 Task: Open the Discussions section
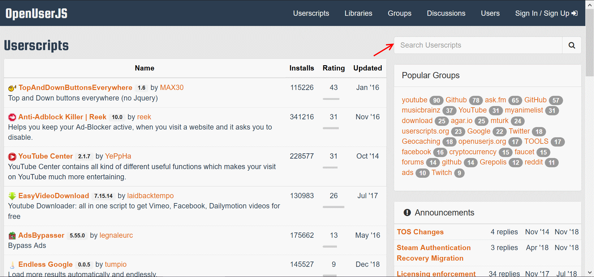click(446, 13)
